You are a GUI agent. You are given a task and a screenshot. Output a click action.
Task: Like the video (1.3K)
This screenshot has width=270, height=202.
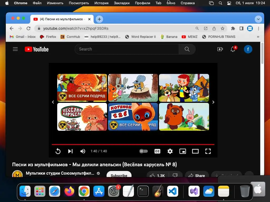(157, 175)
